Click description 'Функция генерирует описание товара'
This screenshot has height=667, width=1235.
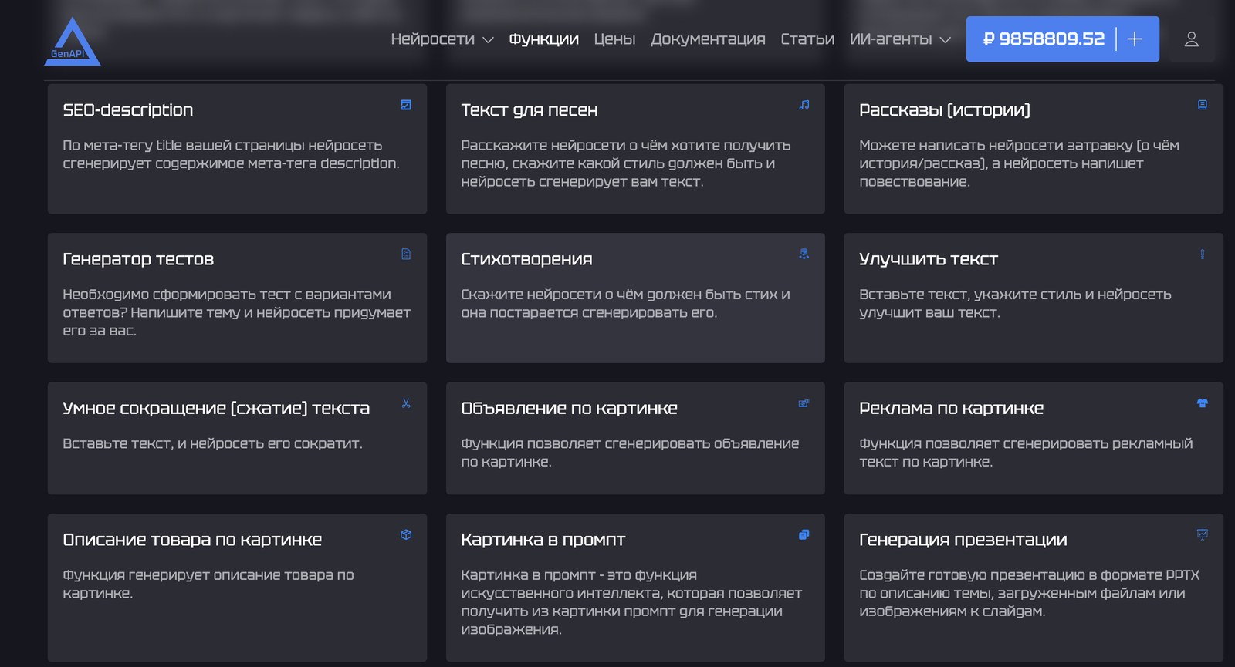(x=208, y=584)
